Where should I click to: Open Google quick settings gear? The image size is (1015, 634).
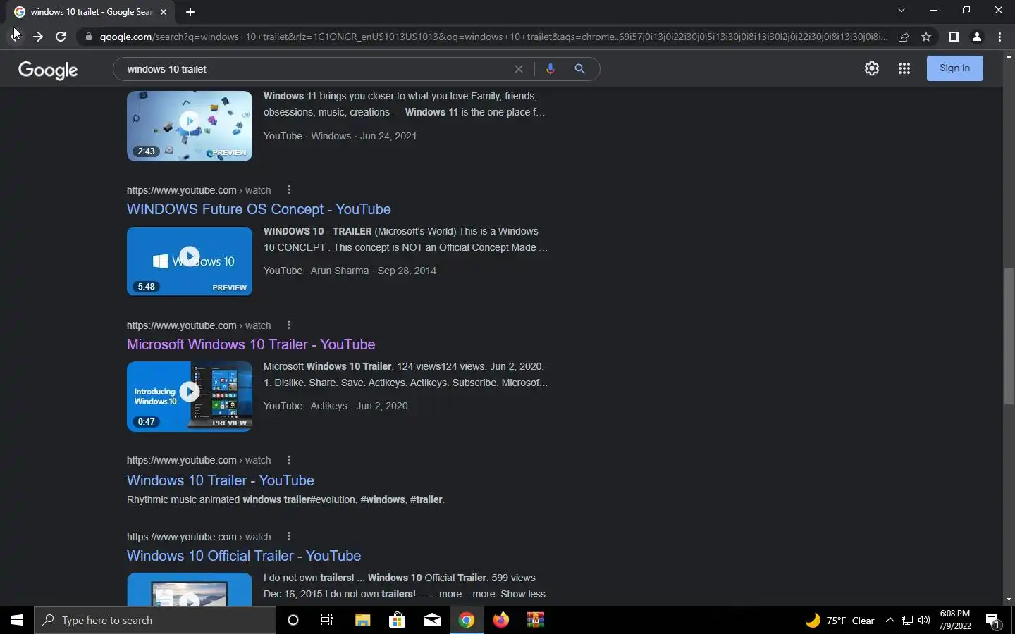[872, 68]
